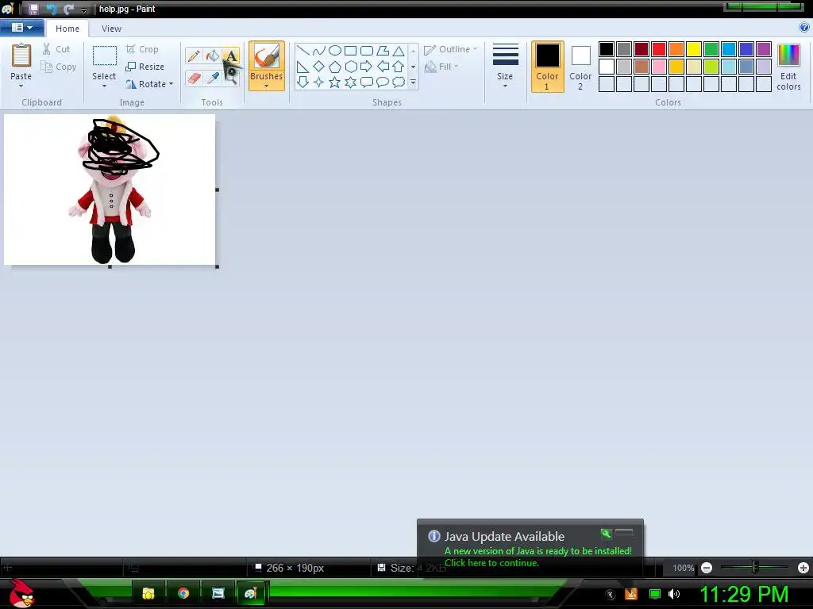Choose the Six-point star shape
This screenshot has height=609, width=813.
350,82
